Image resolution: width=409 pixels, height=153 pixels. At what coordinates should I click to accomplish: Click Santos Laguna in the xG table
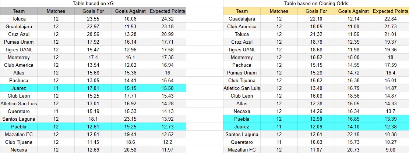tap(18, 119)
